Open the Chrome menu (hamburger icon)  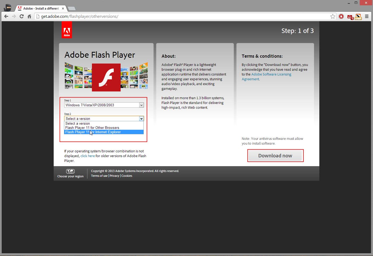coord(367,16)
